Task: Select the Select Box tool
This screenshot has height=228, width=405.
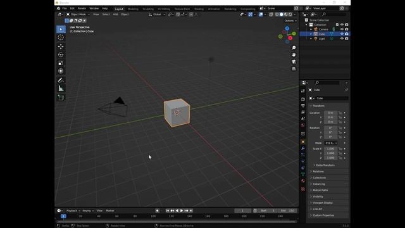Action: tap(61, 29)
